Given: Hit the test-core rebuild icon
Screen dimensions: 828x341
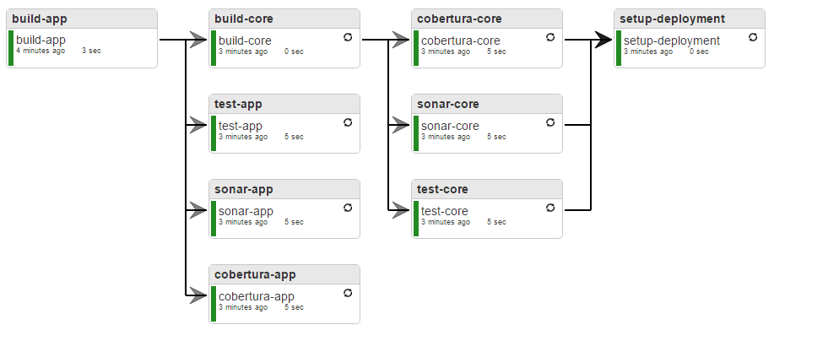Looking at the screenshot, I should (x=550, y=208).
